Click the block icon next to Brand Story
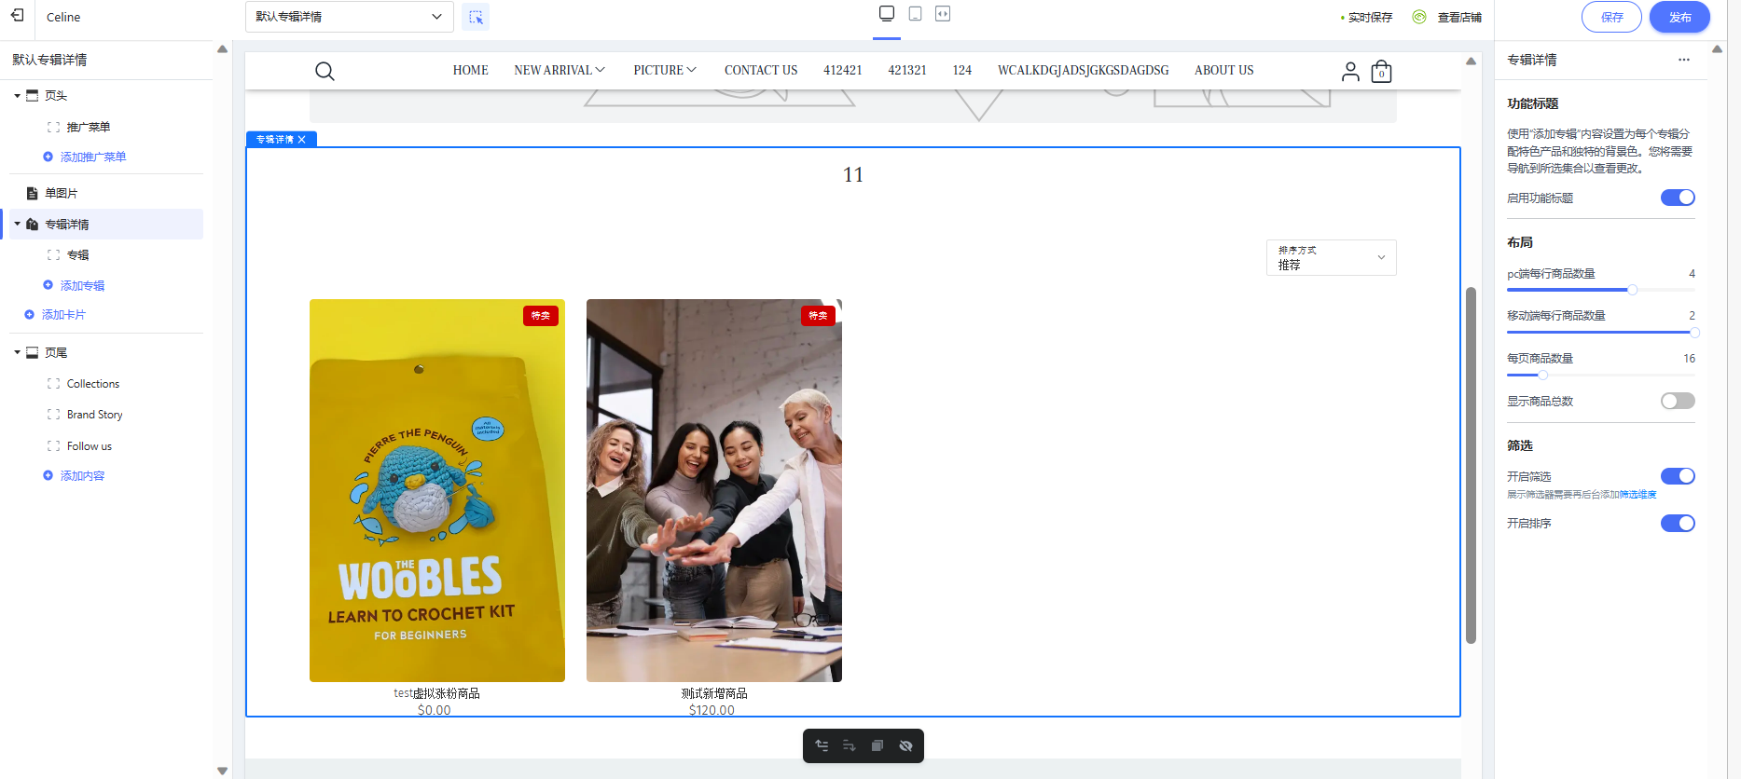The width and height of the screenshot is (1741, 779). (53, 415)
